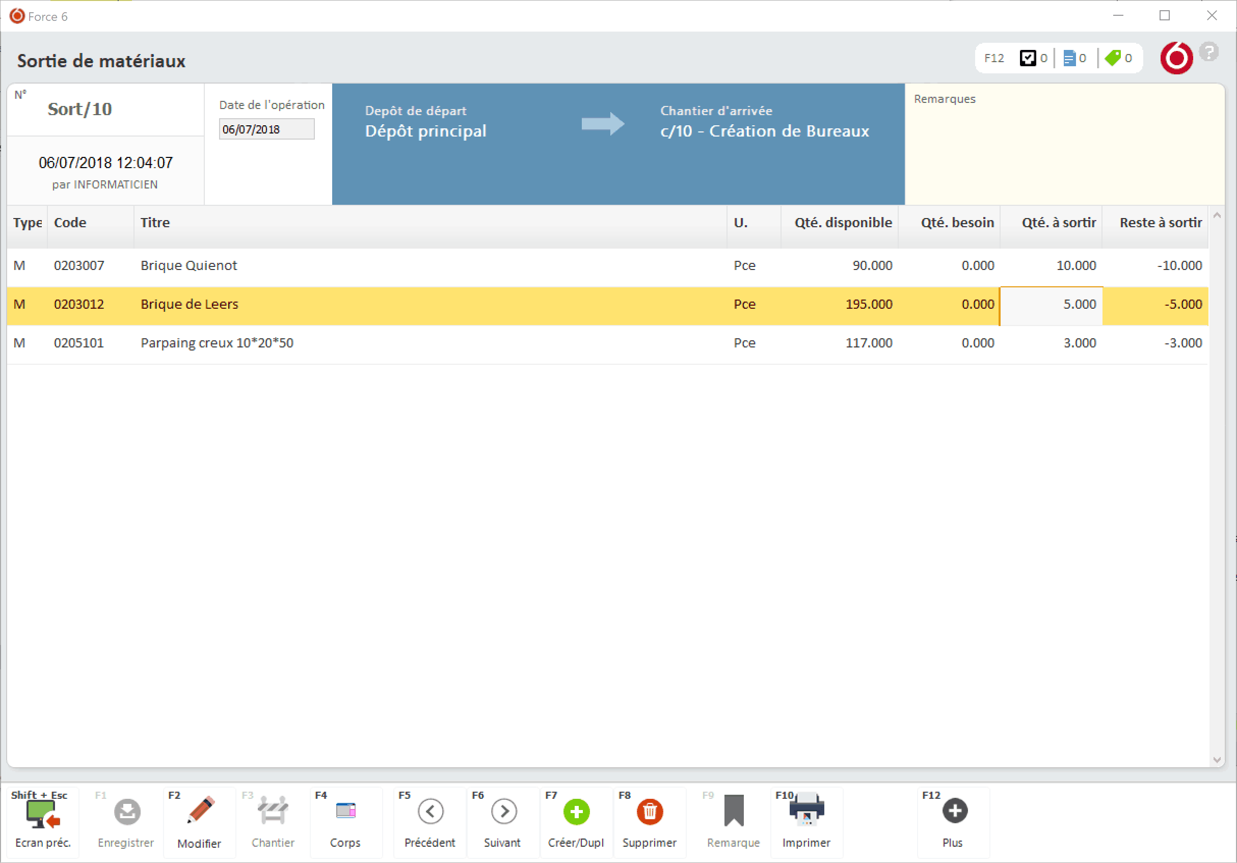Click the checkbox tasks counter icon
The height and width of the screenshot is (863, 1237).
point(1028,58)
